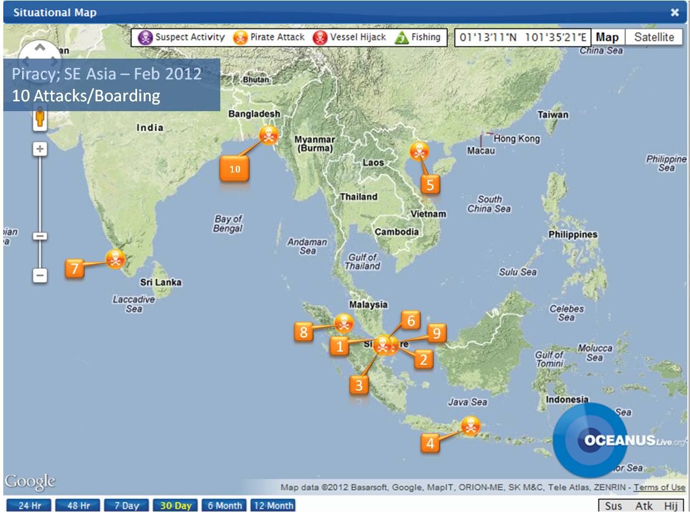
Task: Click the Philippines map label
Action: [573, 234]
